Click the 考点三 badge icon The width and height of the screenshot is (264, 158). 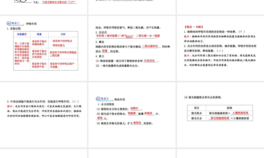point(98,99)
